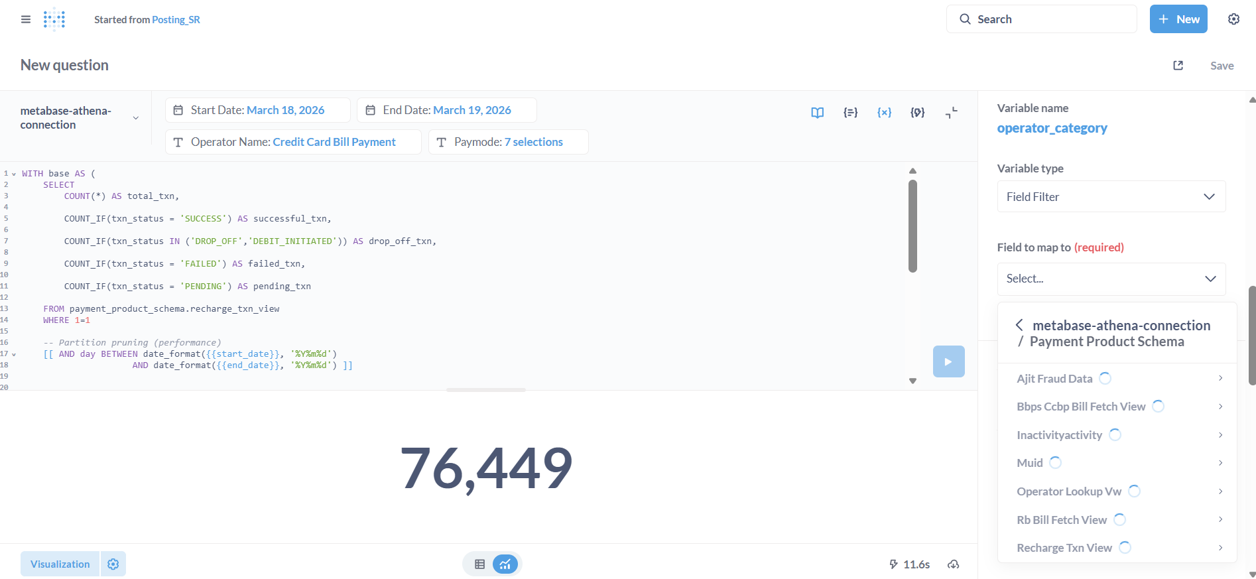Switch to table view toggle
This screenshot has height=579, width=1256.
(479, 564)
